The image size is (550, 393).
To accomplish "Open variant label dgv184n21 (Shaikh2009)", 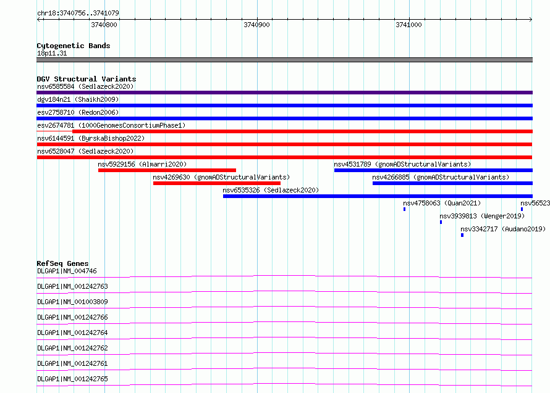I will click(x=78, y=99).
